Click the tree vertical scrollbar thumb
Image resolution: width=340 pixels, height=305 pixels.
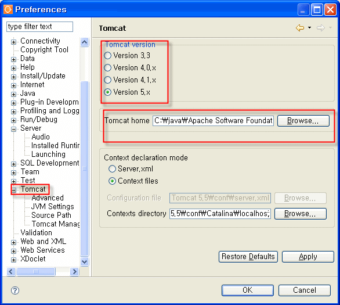tap(84, 168)
